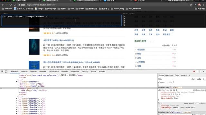Click the XPath query input box

pos(61,20)
